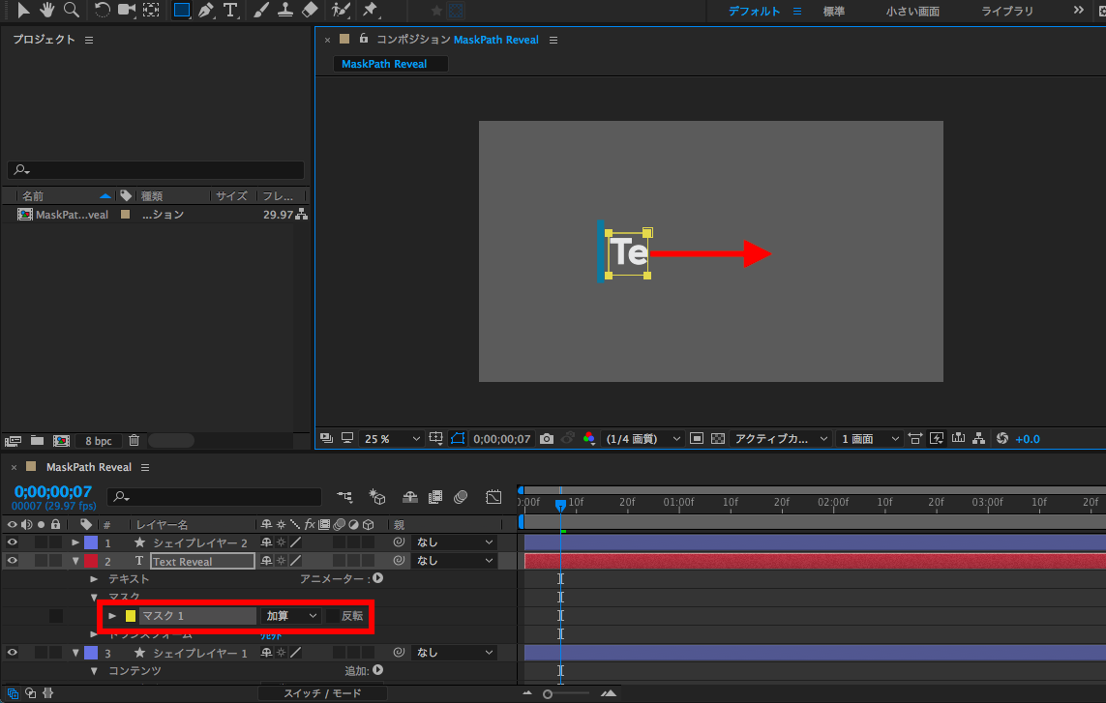This screenshot has width=1106, height=703.
Task: Toggle visibility of the Text Reveal layer
Action: point(13,561)
